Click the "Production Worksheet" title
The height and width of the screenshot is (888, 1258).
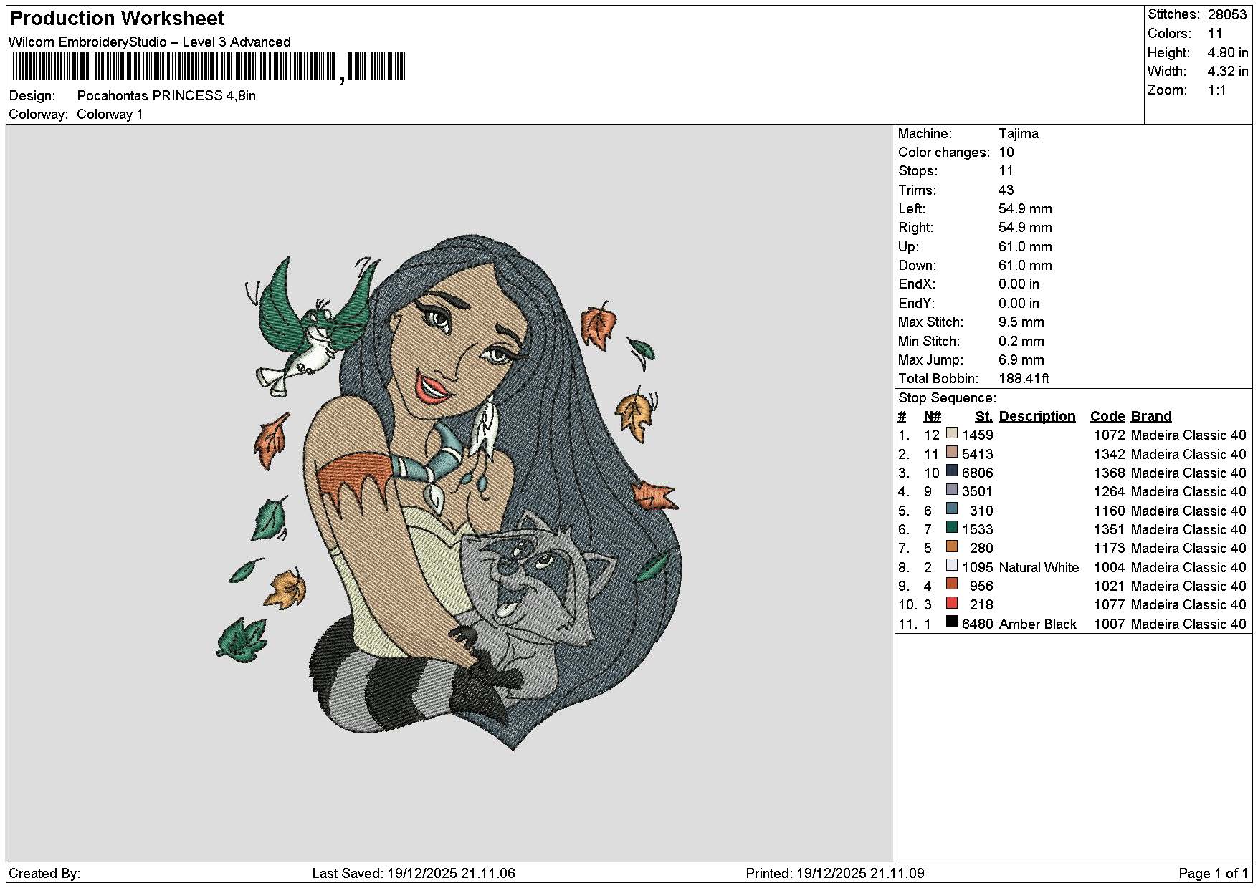117,19
